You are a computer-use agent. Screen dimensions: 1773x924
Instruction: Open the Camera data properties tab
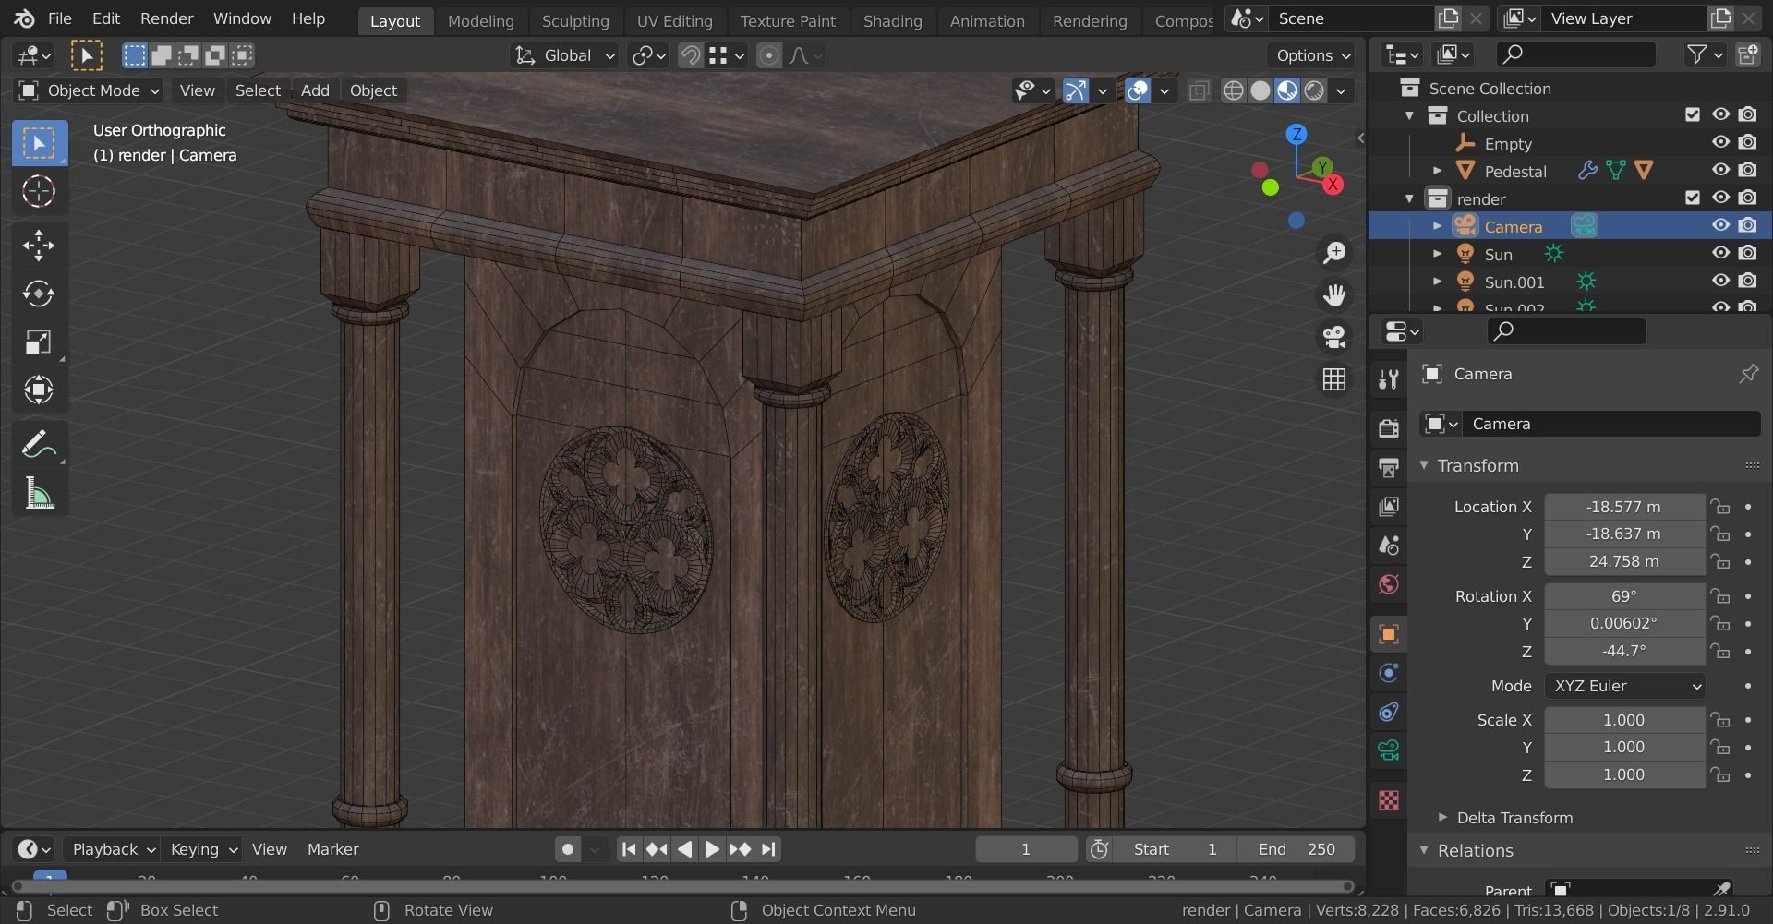tap(1389, 750)
